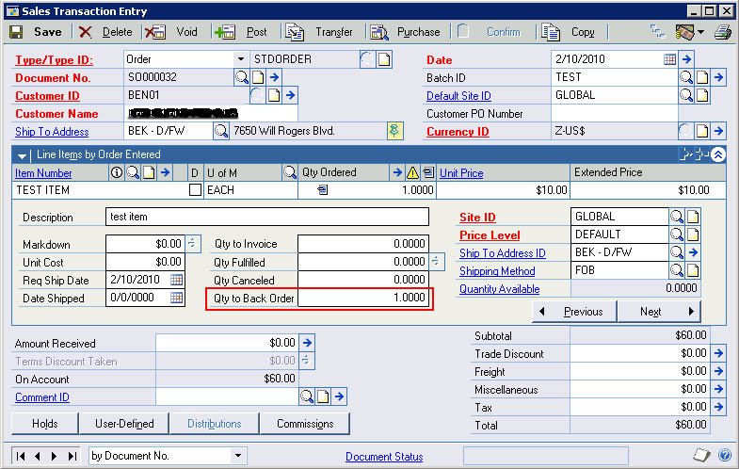Open the Type ID dropdown showing Order
The height and width of the screenshot is (469, 739).
(241, 59)
